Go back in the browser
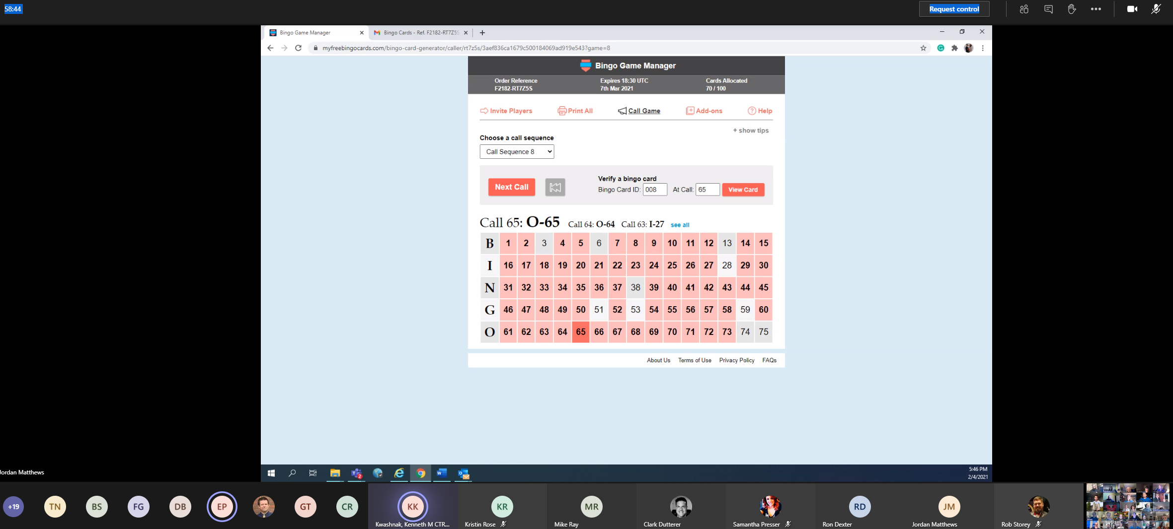The height and width of the screenshot is (529, 1173). [270, 48]
